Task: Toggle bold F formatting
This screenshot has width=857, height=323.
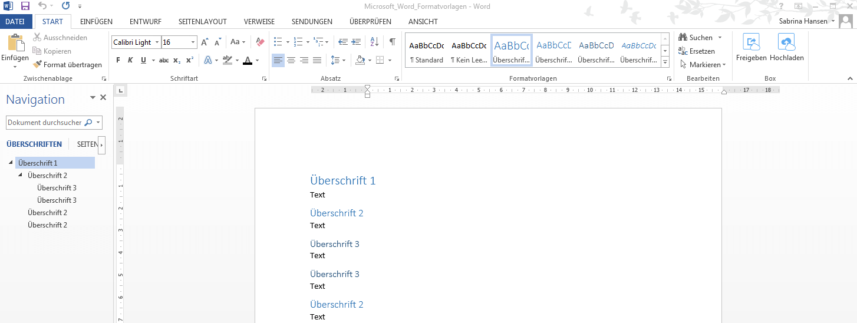Action: coord(118,60)
